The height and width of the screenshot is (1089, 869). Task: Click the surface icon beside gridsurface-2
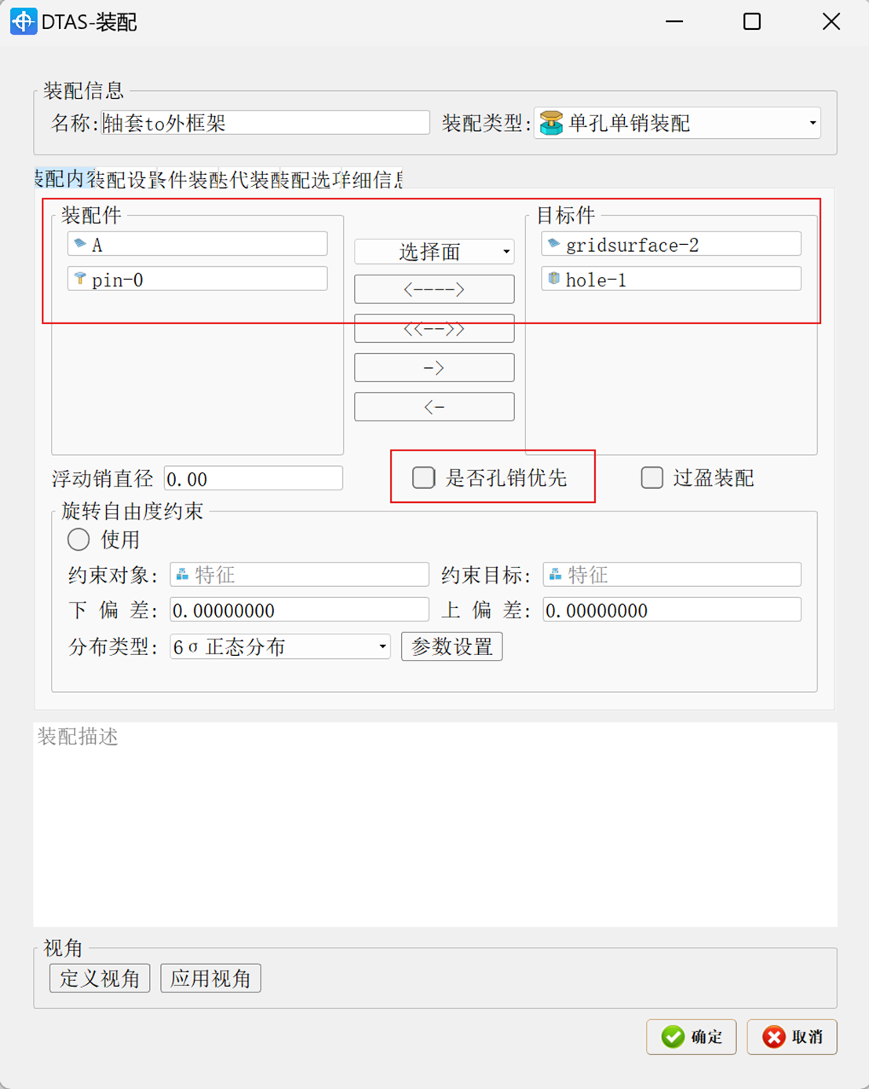tap(554, 244)
